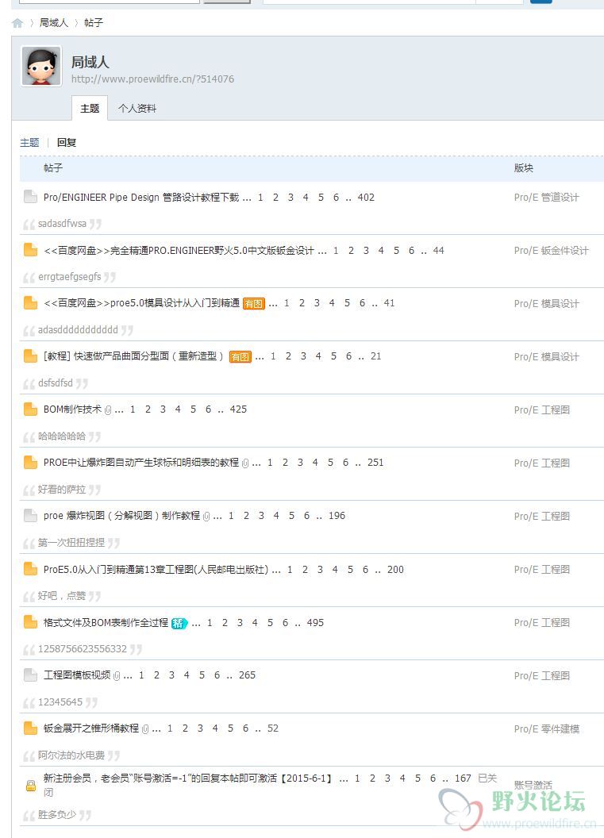Open Pro/E 零件建模 board link
This screenshot has height=838, width=604.
point(546,728)
